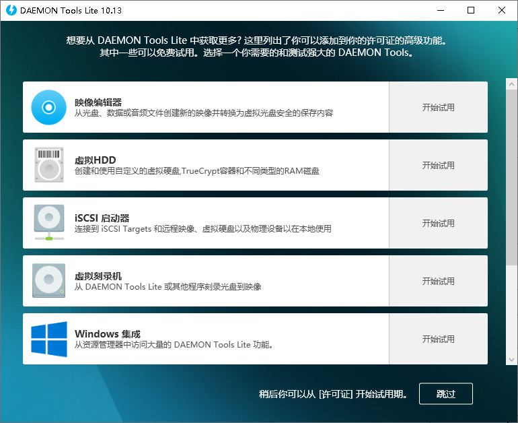The image size is (518, 423).
Task: Click the vertical scrollbar thumb
Action: pyautogui.click(x=511, y=177)
